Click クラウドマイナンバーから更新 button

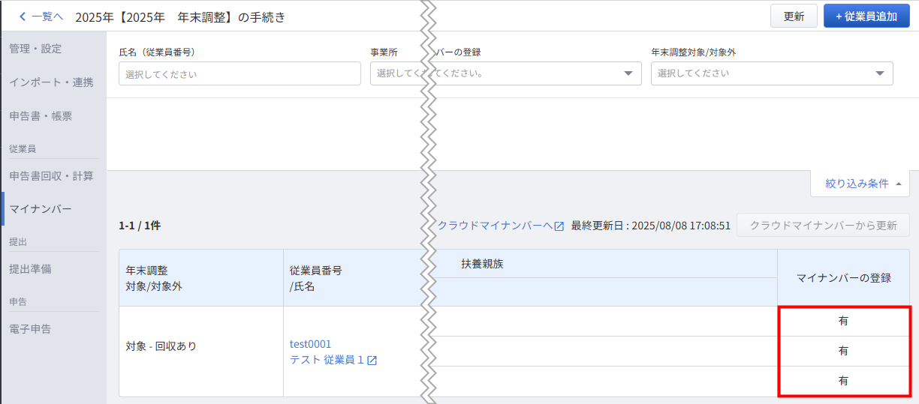pyautogui.click(x=824, y=225)
